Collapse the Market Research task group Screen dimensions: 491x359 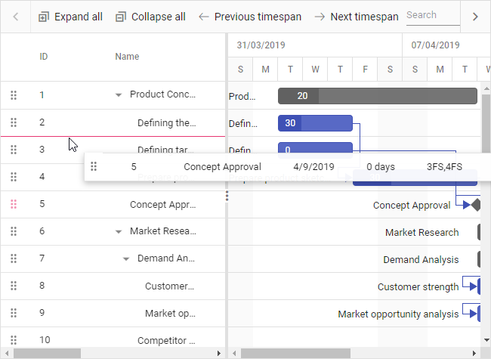tap(118, 231)
